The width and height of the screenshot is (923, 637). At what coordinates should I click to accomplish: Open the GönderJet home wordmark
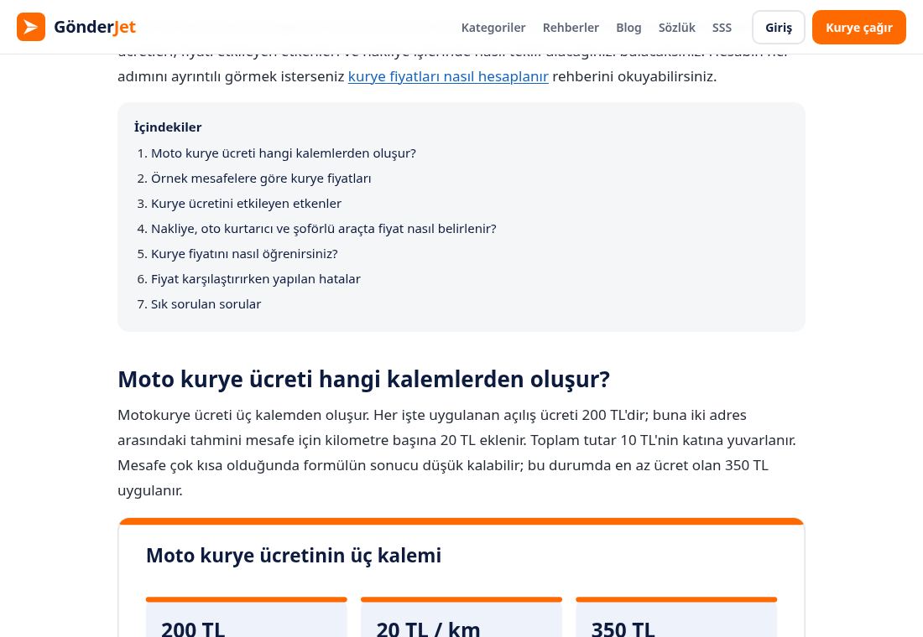click(x=95, y=27)
